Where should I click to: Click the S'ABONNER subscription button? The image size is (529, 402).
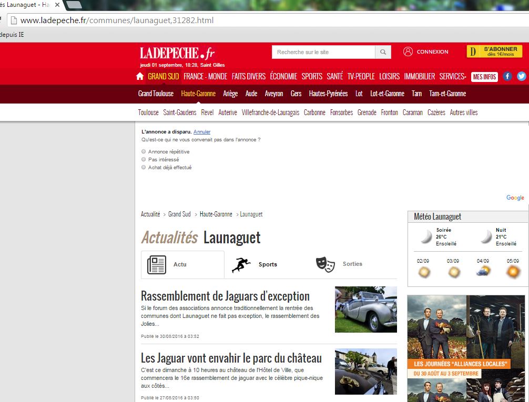[x=495, y=51]
